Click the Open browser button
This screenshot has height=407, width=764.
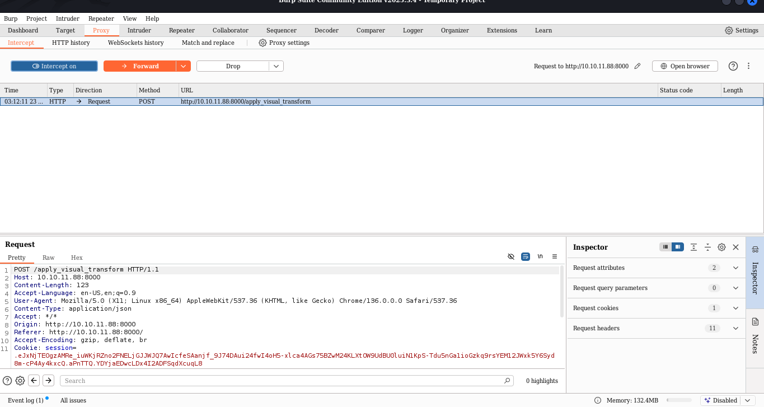coord(685,66)
